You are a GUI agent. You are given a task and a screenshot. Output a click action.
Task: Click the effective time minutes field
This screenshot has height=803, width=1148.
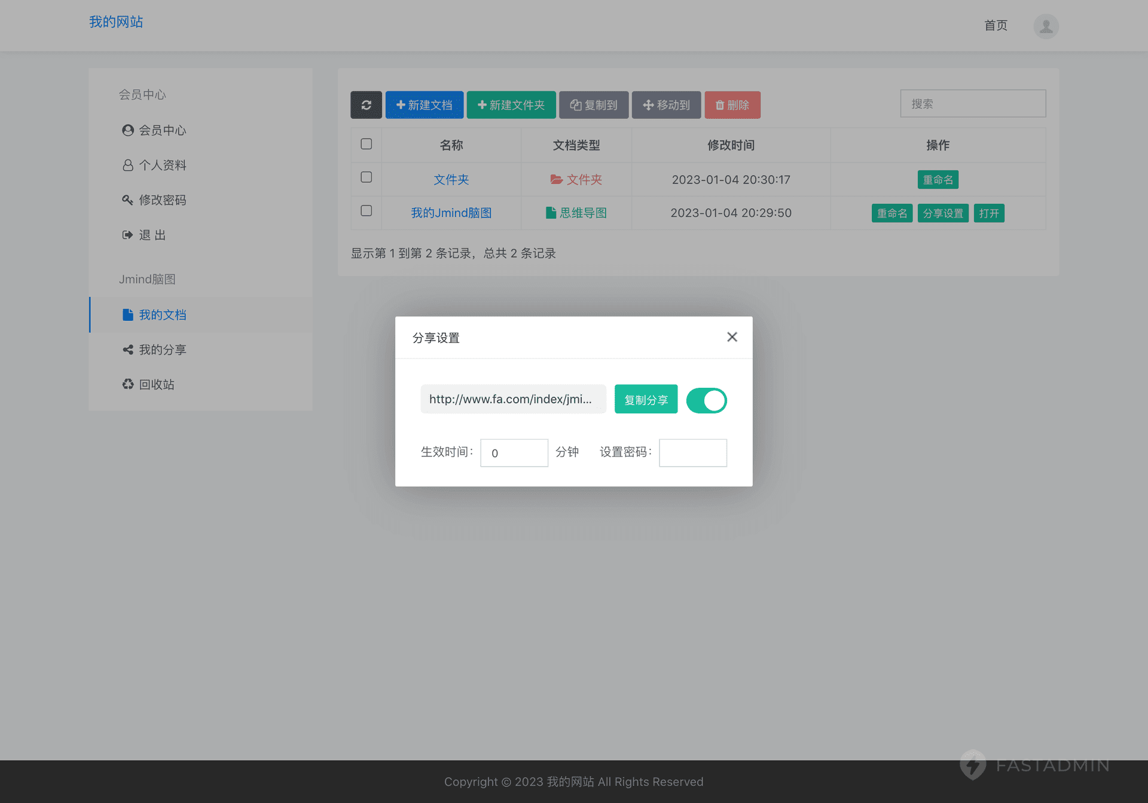point(514,453)
